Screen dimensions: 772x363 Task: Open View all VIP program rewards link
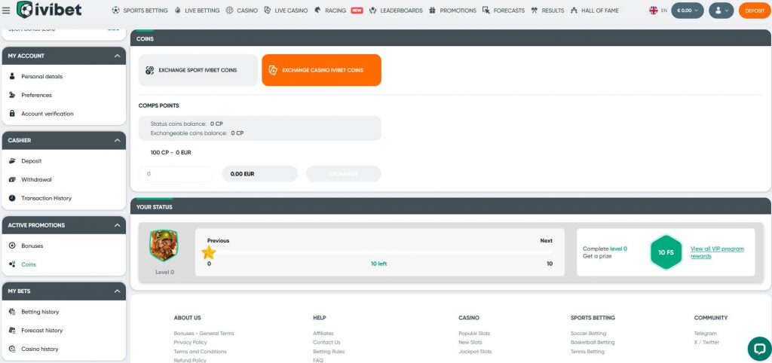click(717, 252)
